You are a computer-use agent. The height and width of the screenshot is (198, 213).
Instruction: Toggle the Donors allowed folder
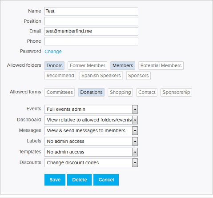[x=54, y=65]
